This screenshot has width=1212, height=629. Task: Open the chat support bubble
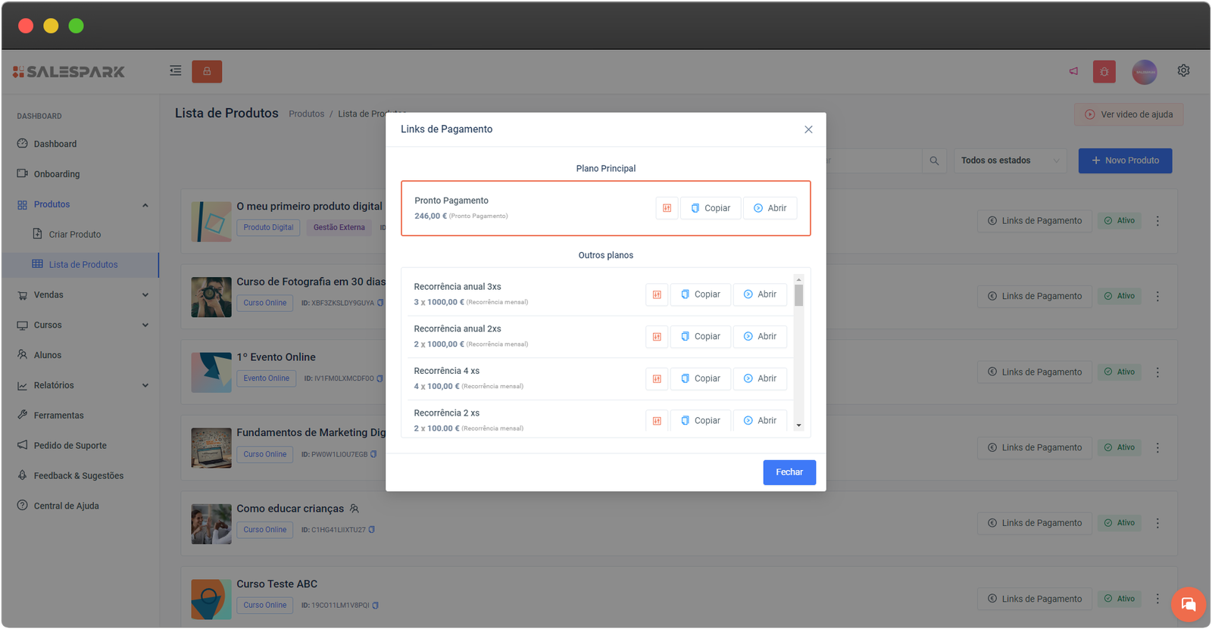[x=1188, y=604]
